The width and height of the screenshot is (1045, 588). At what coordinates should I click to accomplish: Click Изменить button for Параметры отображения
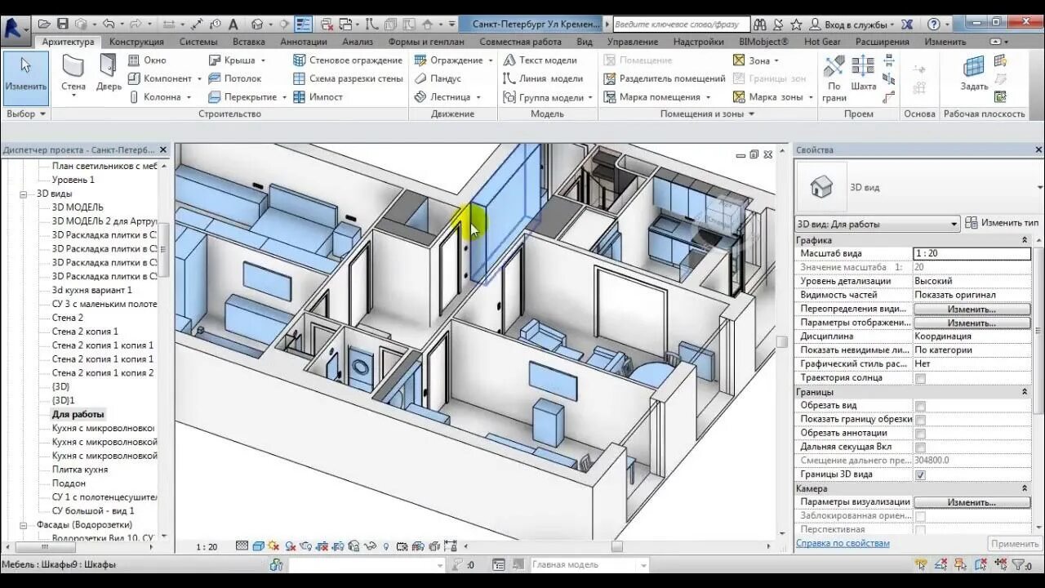(972, 323)
